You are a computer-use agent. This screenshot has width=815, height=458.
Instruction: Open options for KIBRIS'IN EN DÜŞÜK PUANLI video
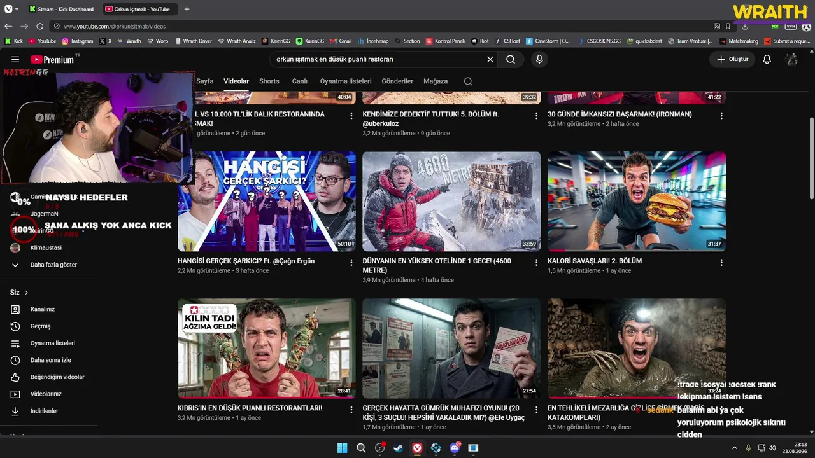(x=351, y=410)
